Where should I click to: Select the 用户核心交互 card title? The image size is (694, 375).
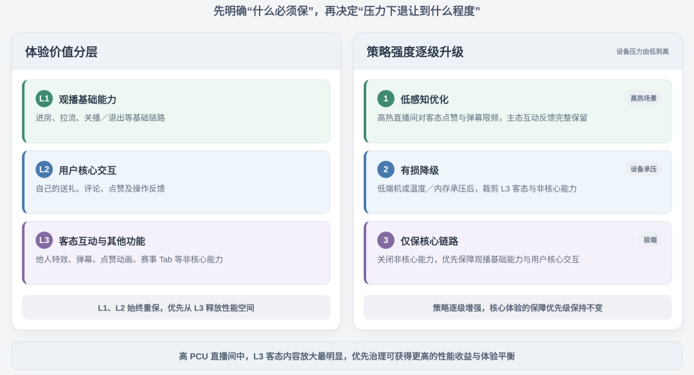pyautogui.click(x=87, y=170)
